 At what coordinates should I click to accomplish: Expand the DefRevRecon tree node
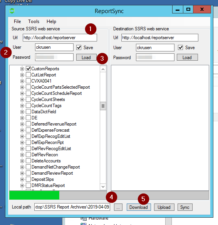click(x=22, y=155)
